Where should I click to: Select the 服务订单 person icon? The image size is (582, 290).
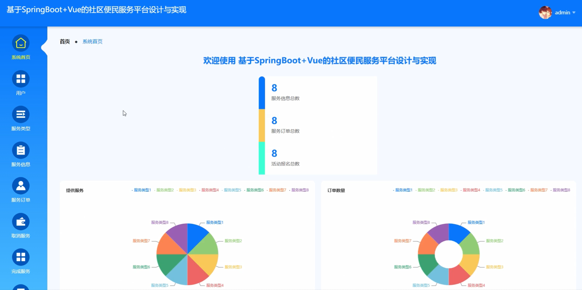click(21, 186)
